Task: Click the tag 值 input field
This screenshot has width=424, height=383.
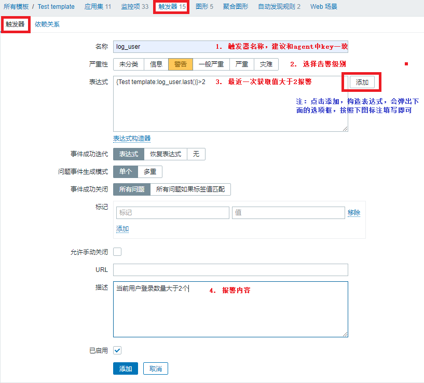Action: tap(288, 213)
